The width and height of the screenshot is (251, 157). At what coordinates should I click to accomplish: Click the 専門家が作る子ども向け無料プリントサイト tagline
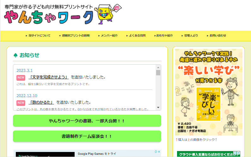[49, 7]
